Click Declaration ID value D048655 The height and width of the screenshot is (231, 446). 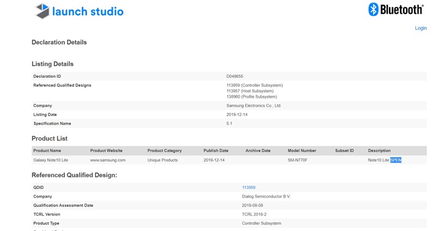(x=235, y=76)
